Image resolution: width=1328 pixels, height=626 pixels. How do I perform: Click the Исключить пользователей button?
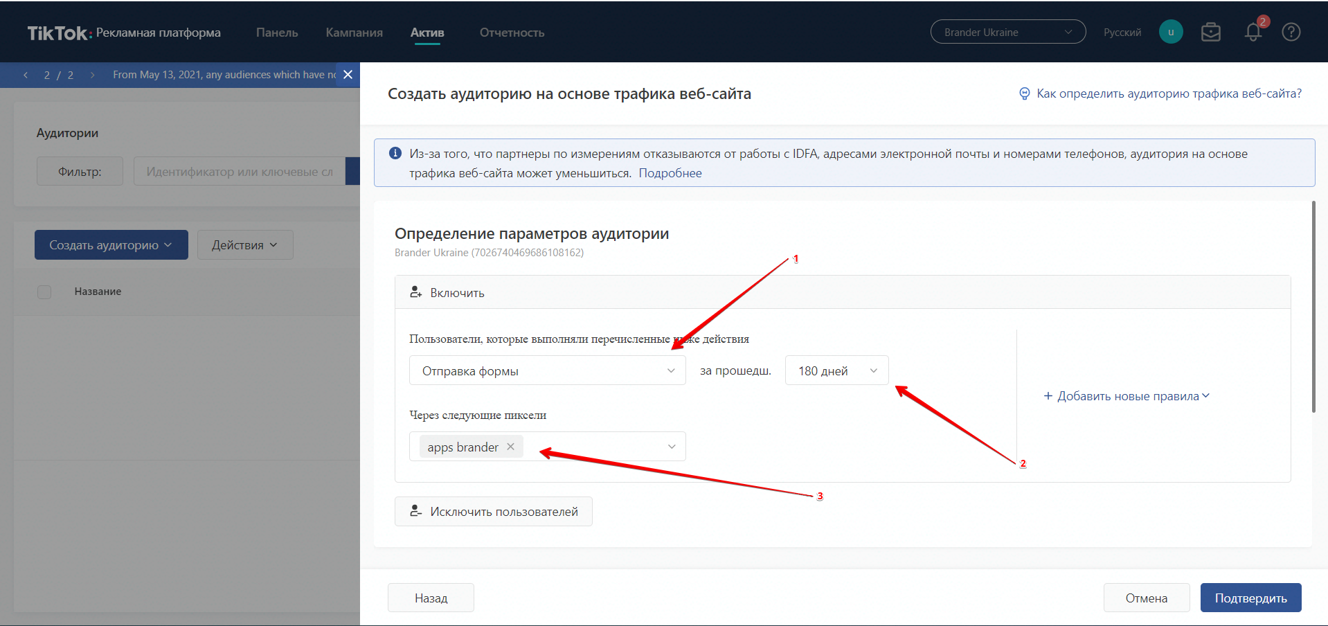tap(494, 512)
